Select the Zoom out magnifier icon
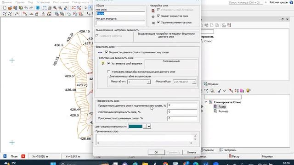Screen dimensions: 294x165 coord(60,8)
